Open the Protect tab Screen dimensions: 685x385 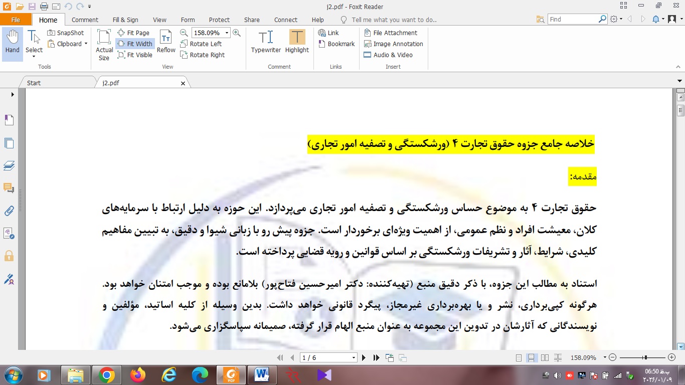[x=219, y=20]
